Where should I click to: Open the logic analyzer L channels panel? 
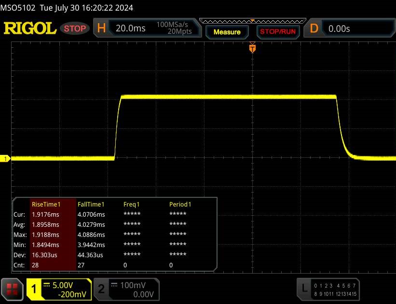[328, 290]
